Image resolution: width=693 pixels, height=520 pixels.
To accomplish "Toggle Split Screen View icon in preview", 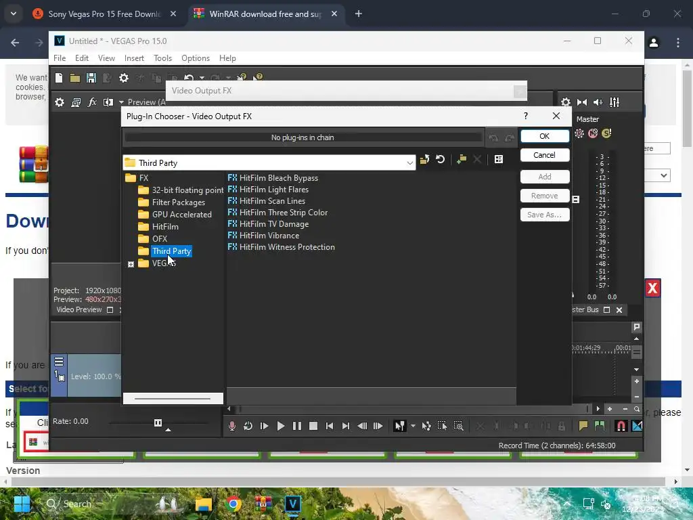I will 108,103.
